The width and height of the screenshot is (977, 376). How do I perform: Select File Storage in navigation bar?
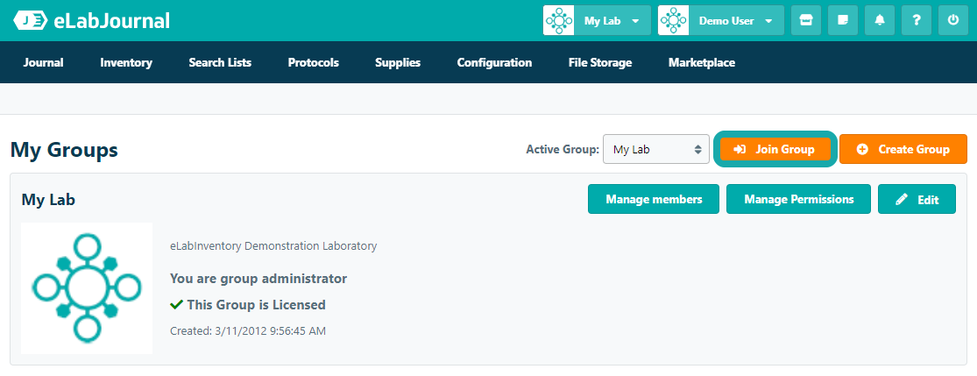pyautogui.click(x=599, y=63)
